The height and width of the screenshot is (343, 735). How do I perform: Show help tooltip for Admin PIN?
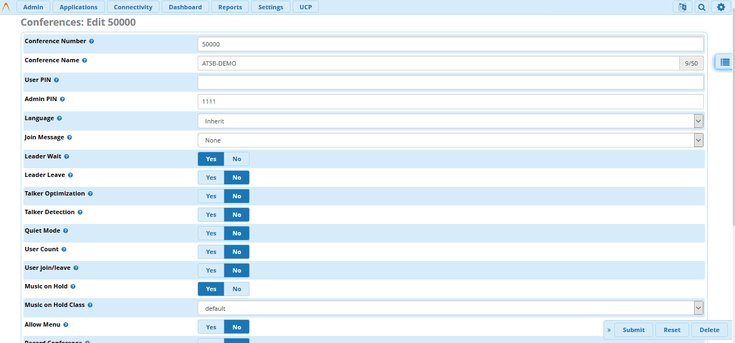click(x=62, y=99)
